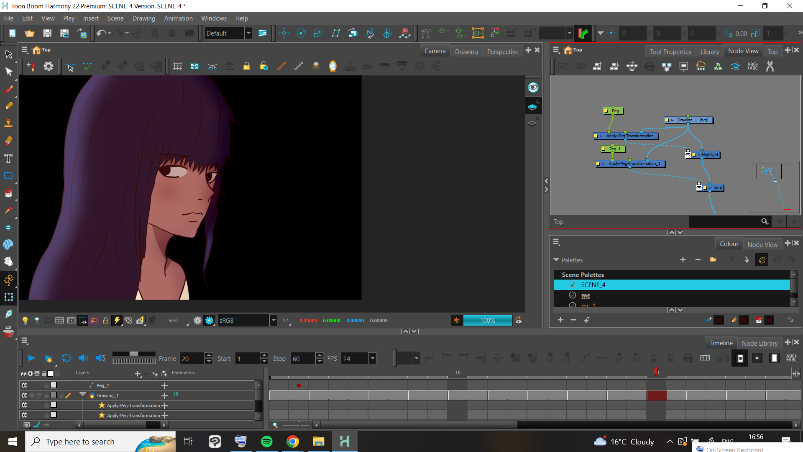
Task: Click the Peg_1 layer colour swatch
Action: tap(54, 385)
